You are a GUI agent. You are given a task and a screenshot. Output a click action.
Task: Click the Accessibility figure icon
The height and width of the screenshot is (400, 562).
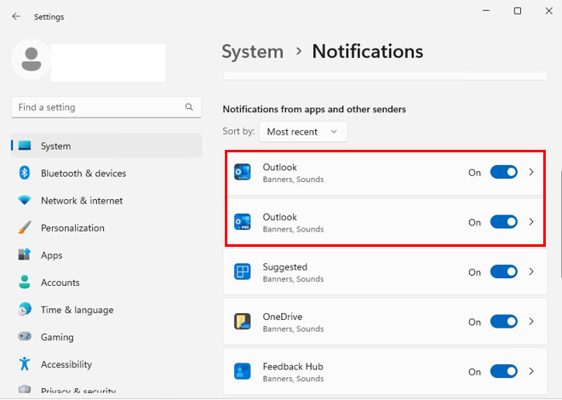[x=25, y=363]
